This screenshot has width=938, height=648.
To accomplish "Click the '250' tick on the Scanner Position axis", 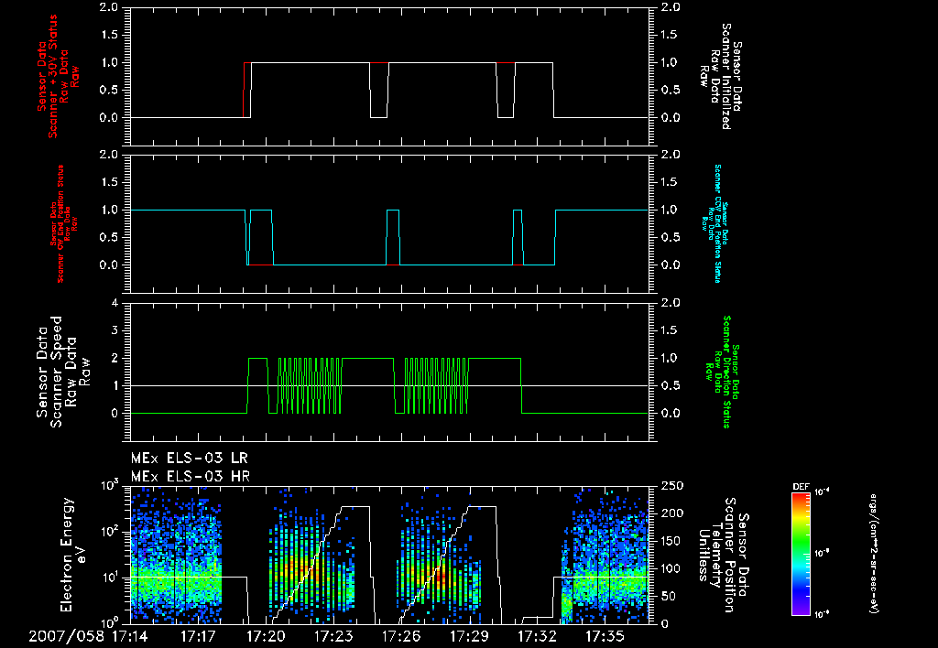I will tap(671, 486).
